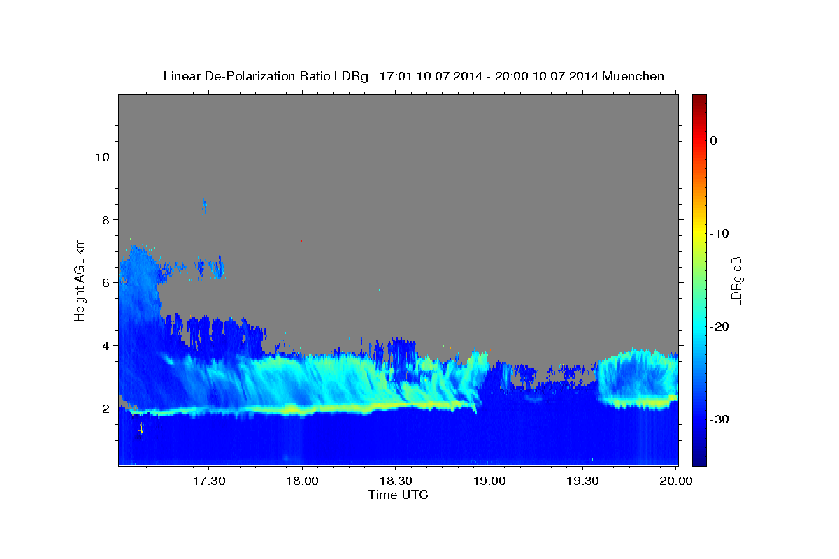Click the colorbar label '-30'
This screenshot has width=839, height=559.
(x=719, y=419)
